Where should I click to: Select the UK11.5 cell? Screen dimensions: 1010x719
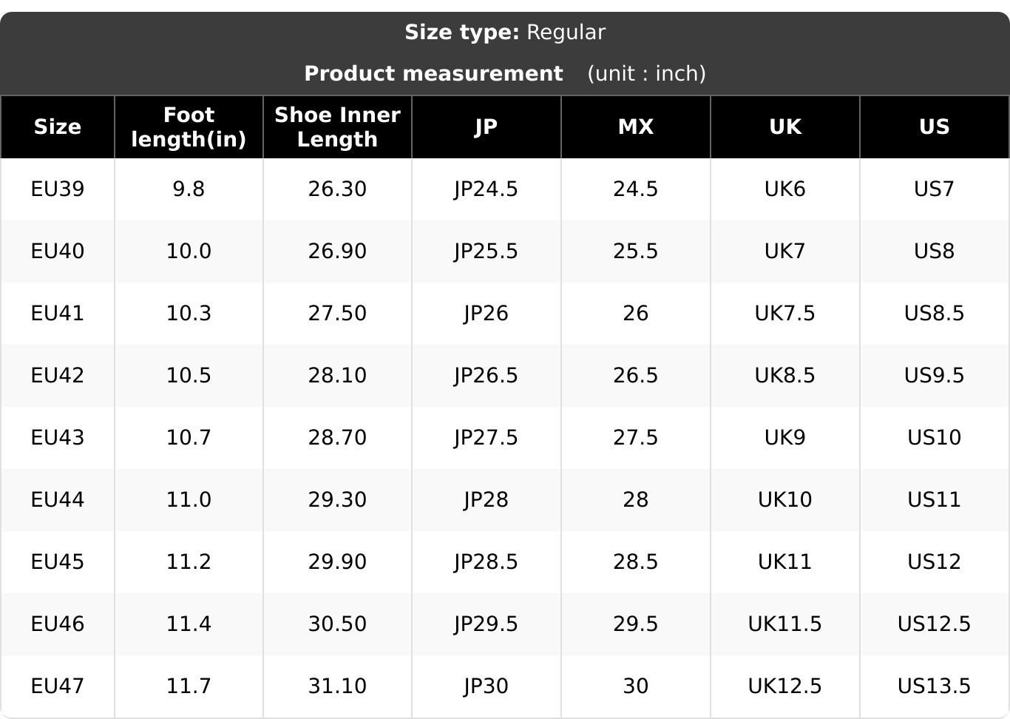[x=785, y=624]
